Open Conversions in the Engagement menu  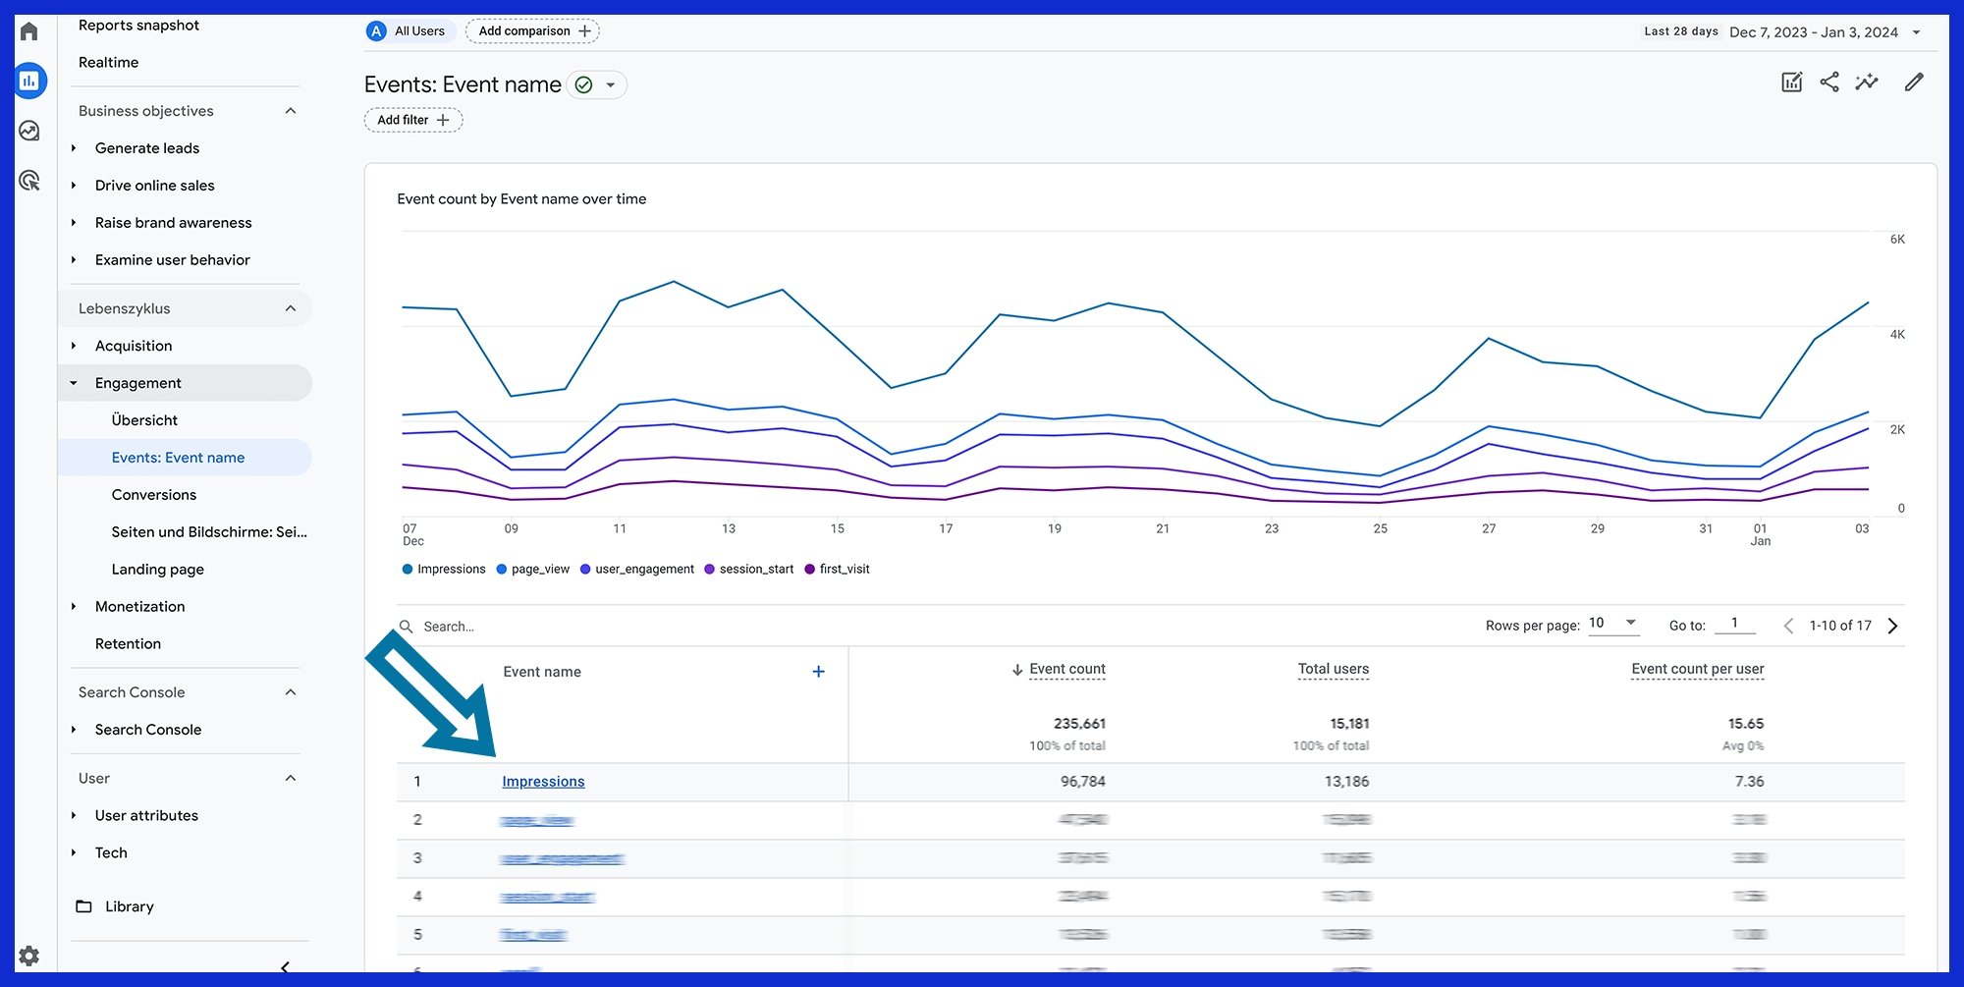(154, 495)
